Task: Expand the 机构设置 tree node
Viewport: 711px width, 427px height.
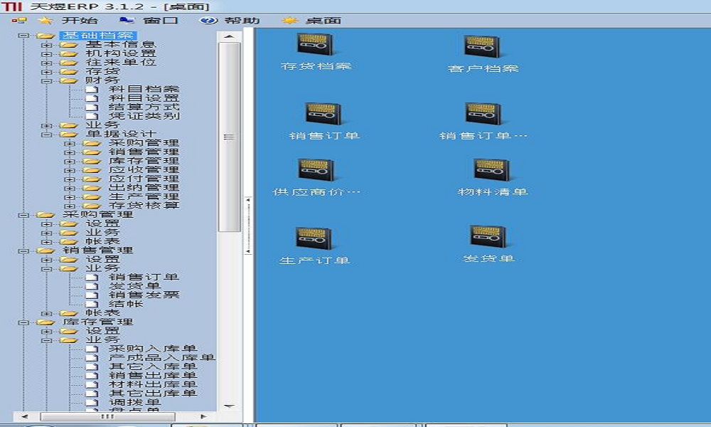Action: click(x=47, y=53)
